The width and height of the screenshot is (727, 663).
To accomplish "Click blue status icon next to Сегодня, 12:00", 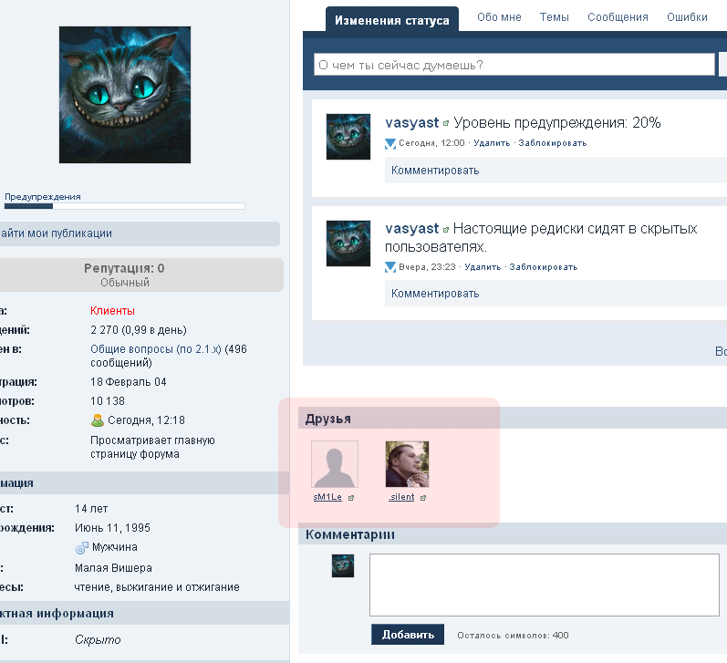I will tap(390, 144).
